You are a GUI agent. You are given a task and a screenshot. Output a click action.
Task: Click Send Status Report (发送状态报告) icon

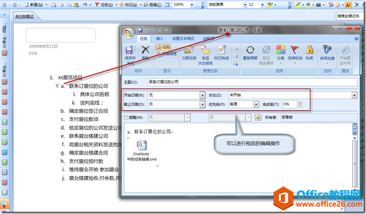point(205,50)
